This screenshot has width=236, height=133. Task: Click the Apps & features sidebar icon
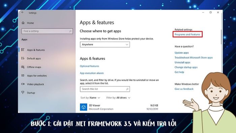[23, 50]
